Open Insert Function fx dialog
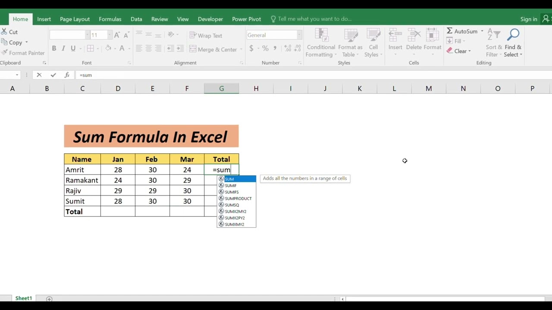The height and width of the screenshot is (310, 552). [x=67, y=75]
